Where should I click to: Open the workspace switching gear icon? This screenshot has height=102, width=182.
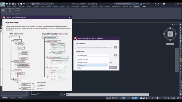pos(157,98)
